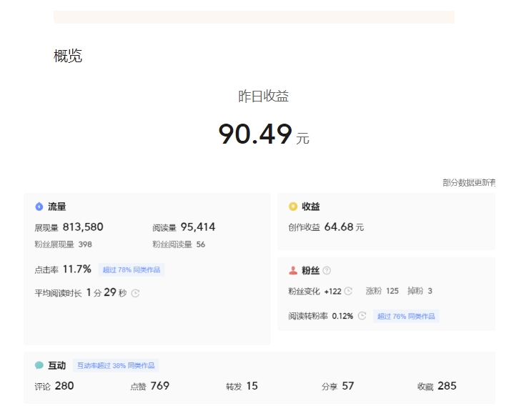The width and height of the screenshot is (506, 411).
Task: Click the 超过 78% 同类作品 badge
Action: (x=132, y=269)
